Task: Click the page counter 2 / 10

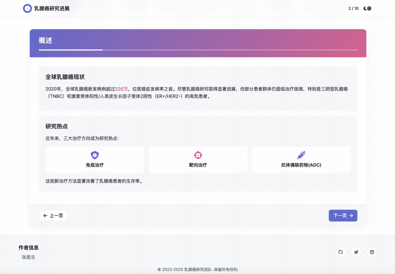Action: [x=353, y=8]
